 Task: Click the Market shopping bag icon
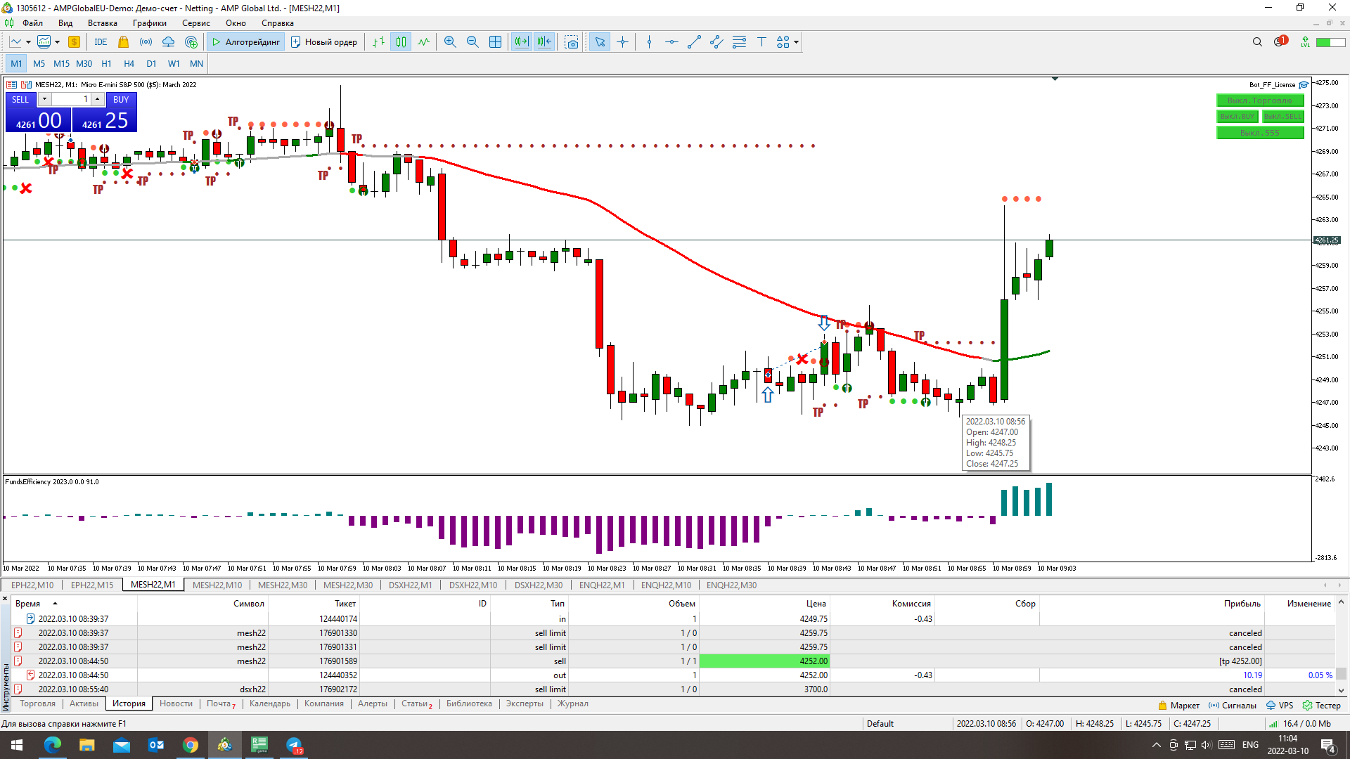click(x=124, y=42)
